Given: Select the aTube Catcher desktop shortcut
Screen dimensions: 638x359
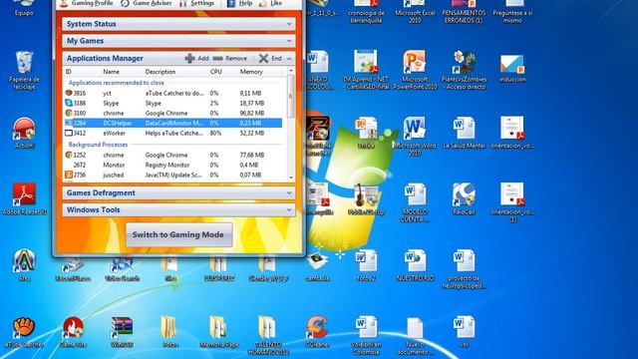Looking at the screenshot, I should pos(24,331).
